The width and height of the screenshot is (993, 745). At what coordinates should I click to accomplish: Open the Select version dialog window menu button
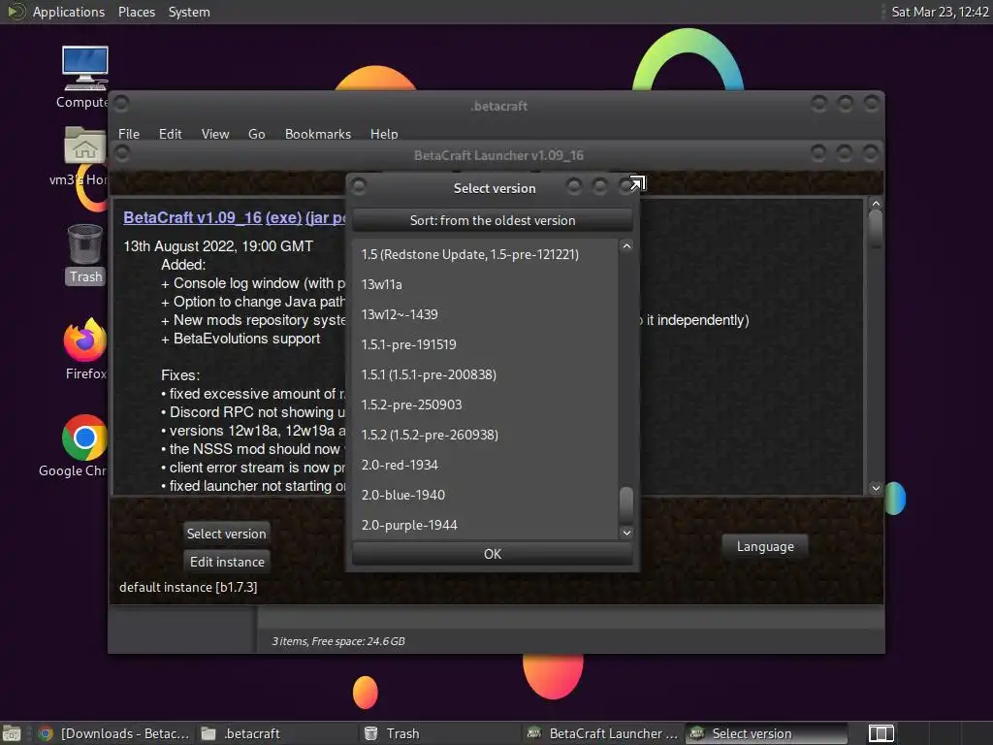[x=359, y=186]
